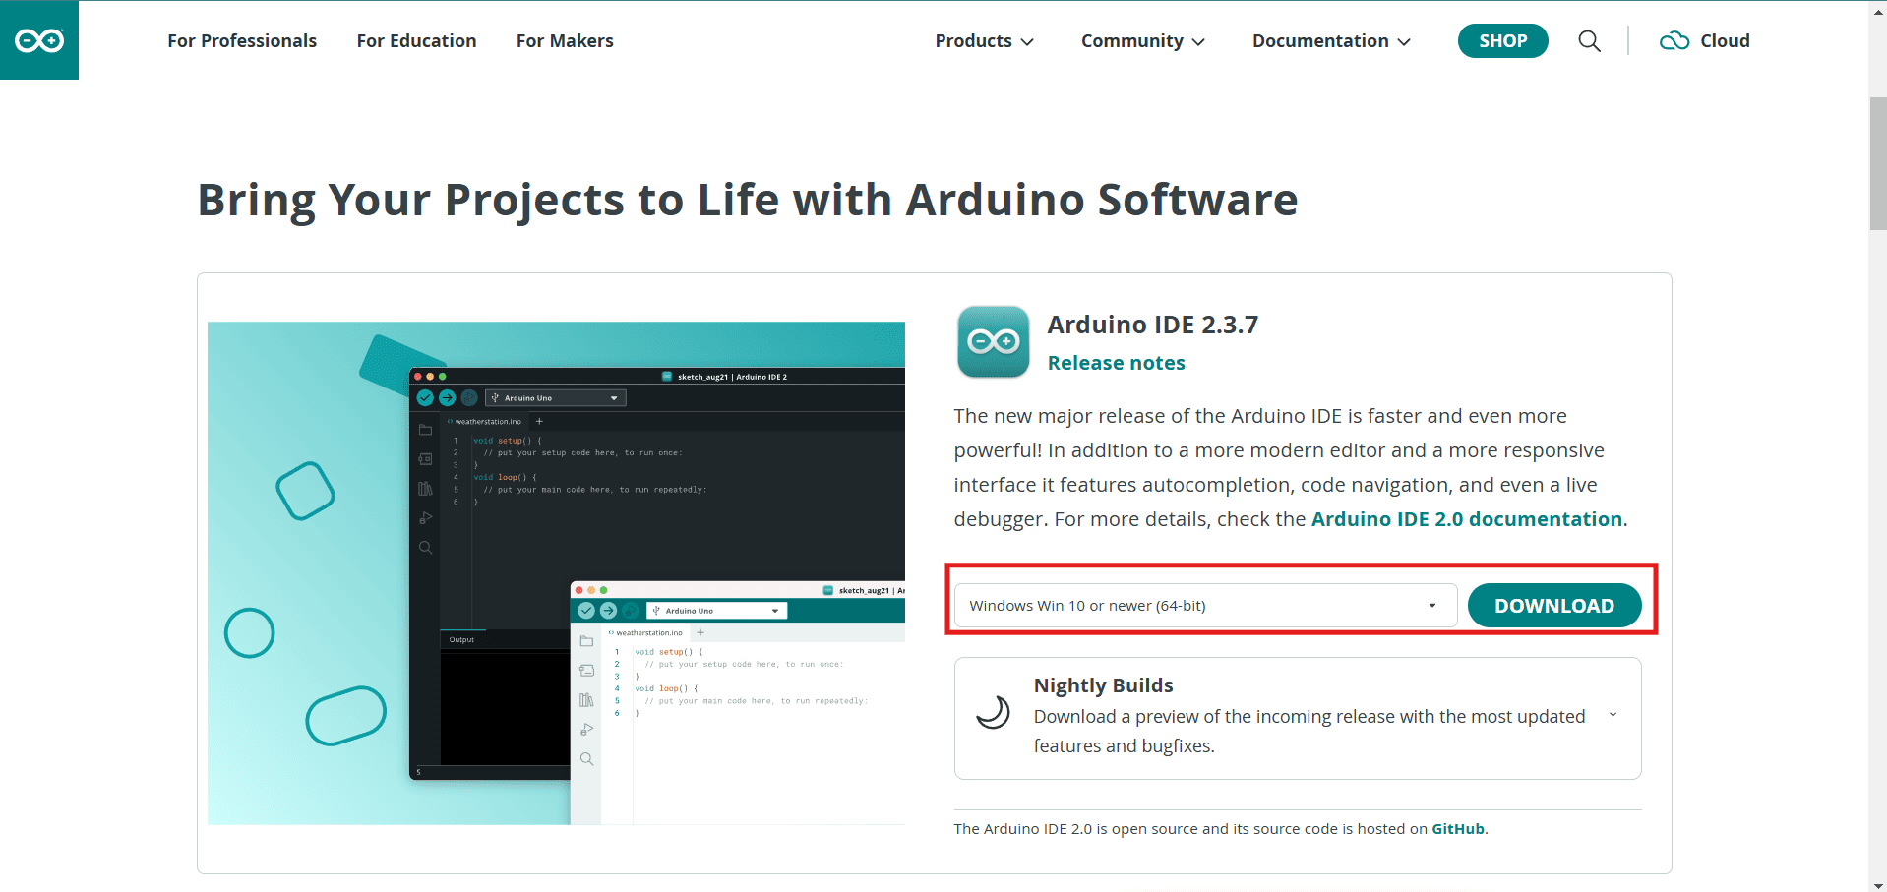Open the site search magnifier

pyautogui.click(x=1589, y=41)
